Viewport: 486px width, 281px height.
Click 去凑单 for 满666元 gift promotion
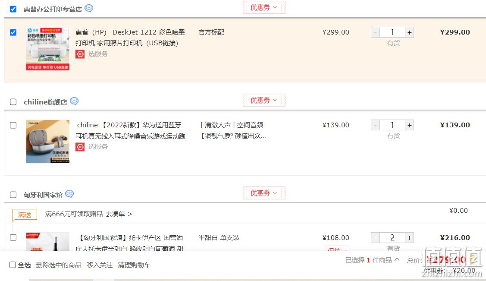coord(119,214)
